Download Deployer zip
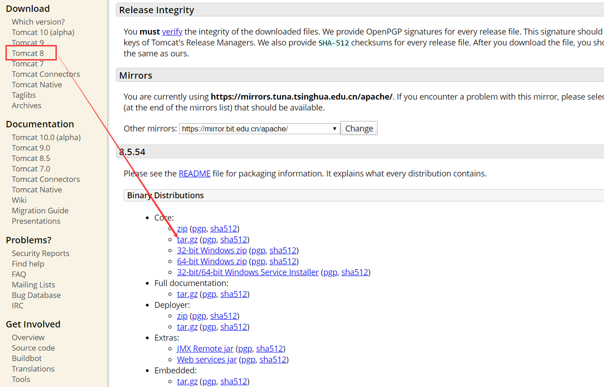 pyautogui.click(x=182, y=316)
